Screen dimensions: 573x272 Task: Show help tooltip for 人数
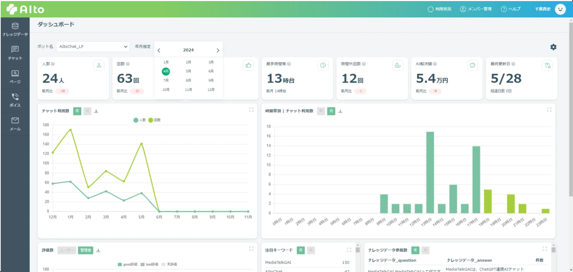tap(53, 64)
